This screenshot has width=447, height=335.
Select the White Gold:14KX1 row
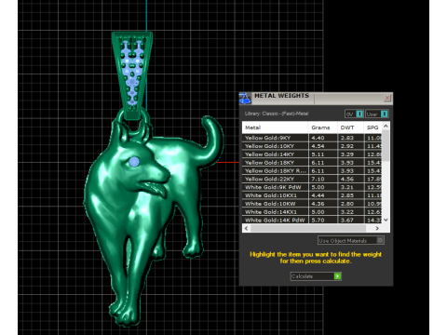coord(312,212)
